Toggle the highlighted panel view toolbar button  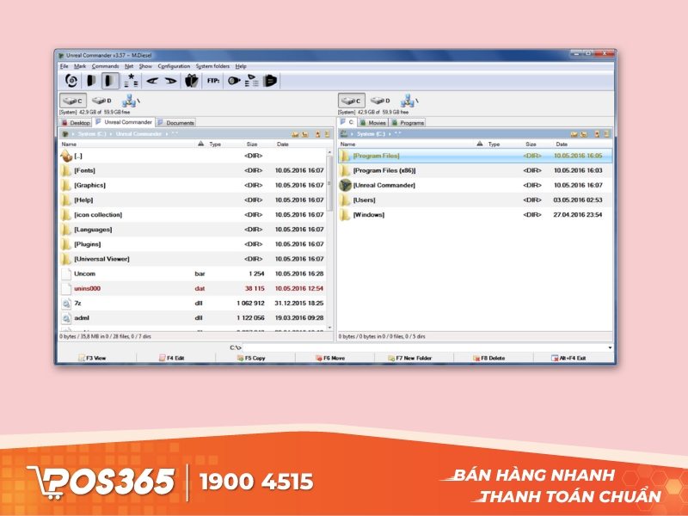point(110,81)
